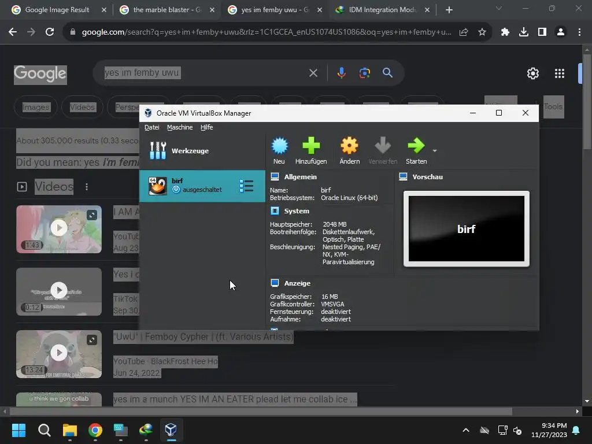
Task: Select the Images search filter
Action: 36,107
